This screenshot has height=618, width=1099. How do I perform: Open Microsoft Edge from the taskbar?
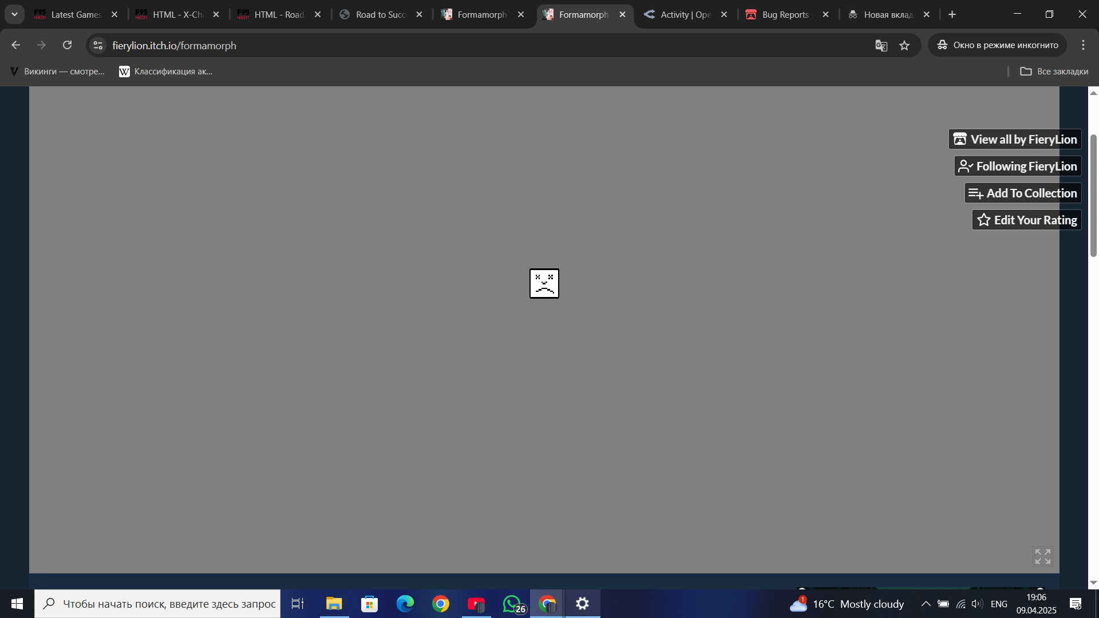coord(405,604)
